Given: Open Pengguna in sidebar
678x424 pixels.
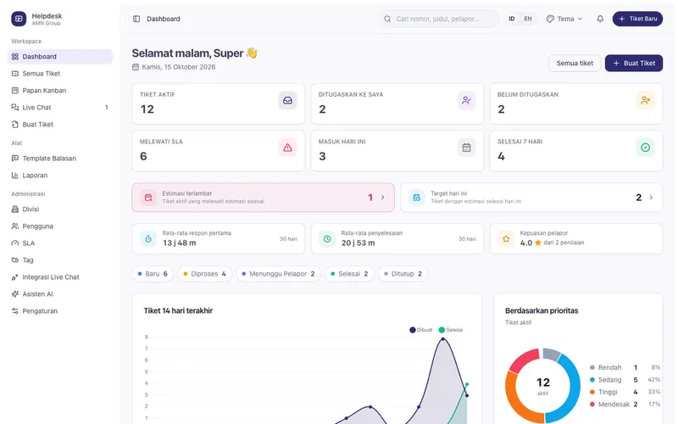Looking at the screenshot, I should tap(60, 226).
